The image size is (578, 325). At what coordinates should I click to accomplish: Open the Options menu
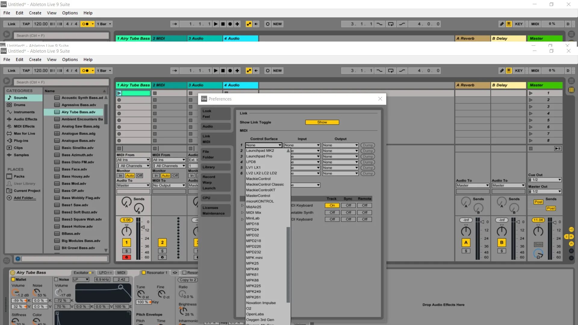(70, 59)
